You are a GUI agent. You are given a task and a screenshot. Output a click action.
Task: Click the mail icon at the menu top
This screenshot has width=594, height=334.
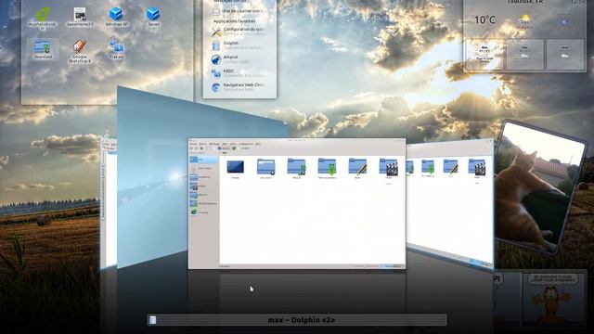pos(216,11)
